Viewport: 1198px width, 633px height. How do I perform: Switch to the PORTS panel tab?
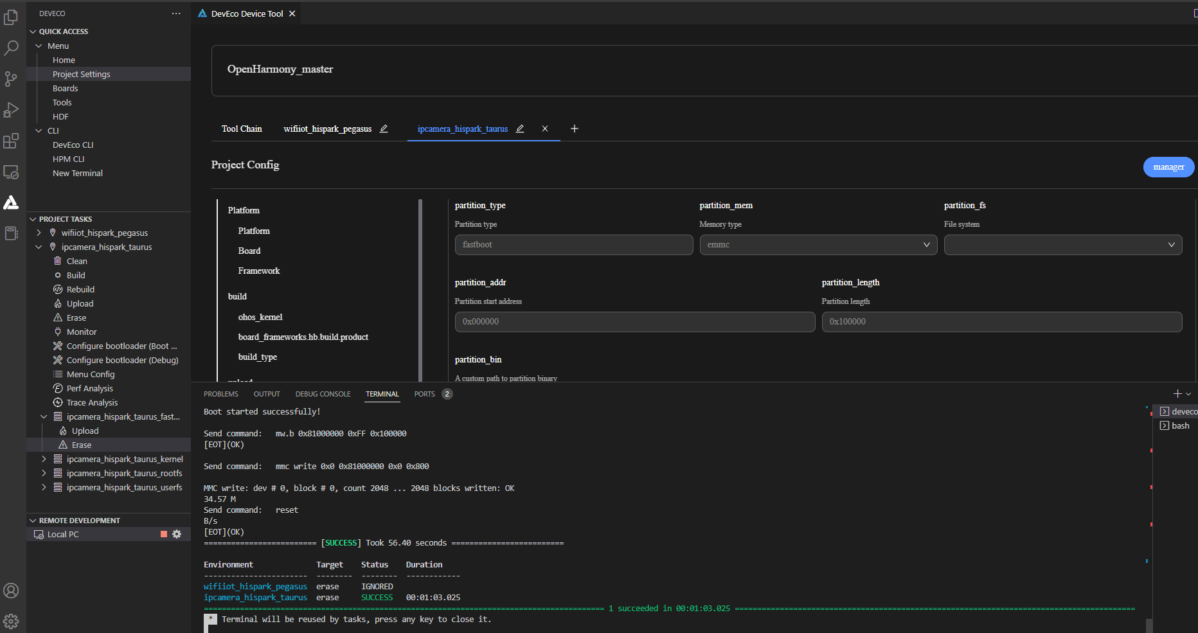point(424,394)
